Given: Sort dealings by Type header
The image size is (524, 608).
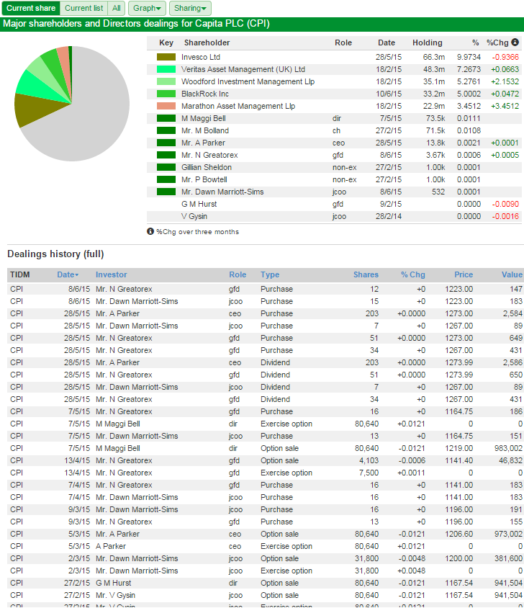Looking at the screenshot, I should click(x=270, y=274).
